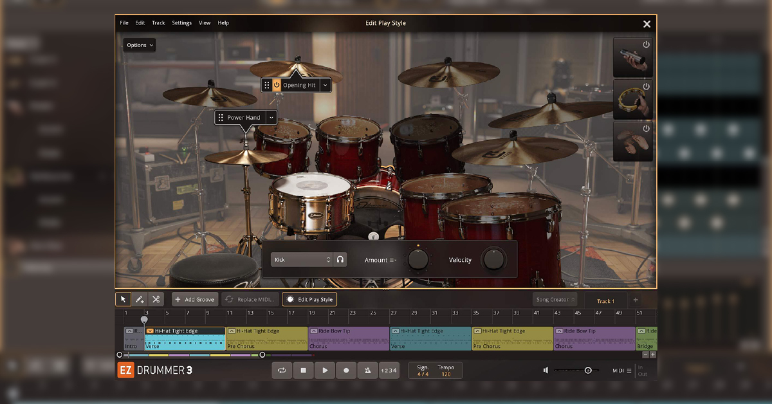Screen dimensions: 772x404
Task: Click the master volume slider handle
Action: 588,371
